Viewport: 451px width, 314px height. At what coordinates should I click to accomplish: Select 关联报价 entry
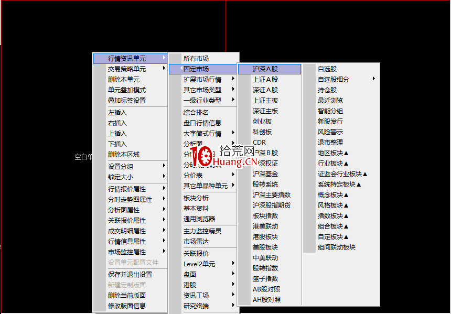[203, 253]
